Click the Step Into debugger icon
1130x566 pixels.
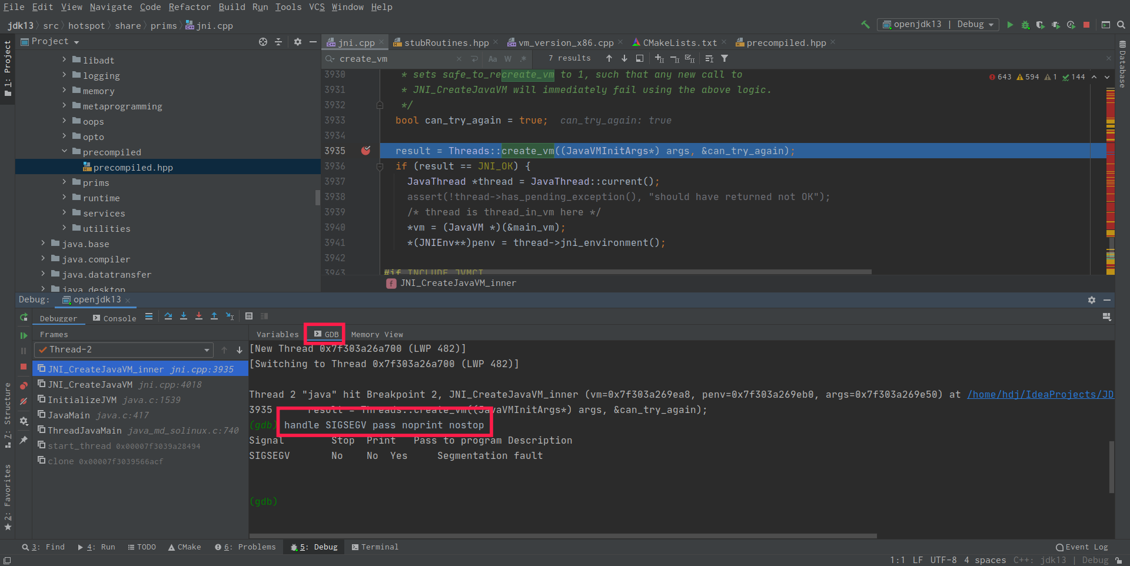184,317
